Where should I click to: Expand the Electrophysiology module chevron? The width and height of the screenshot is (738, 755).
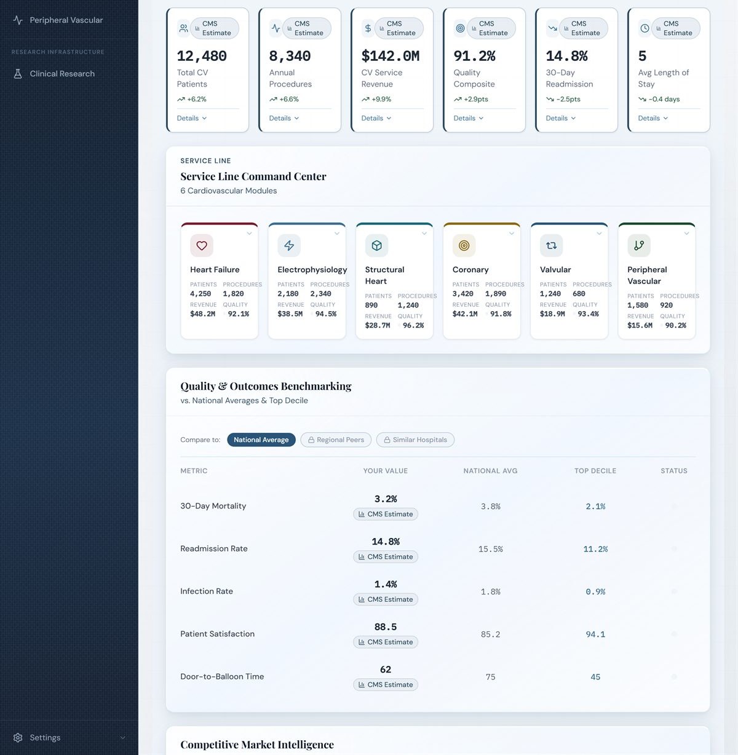(337, 234)
